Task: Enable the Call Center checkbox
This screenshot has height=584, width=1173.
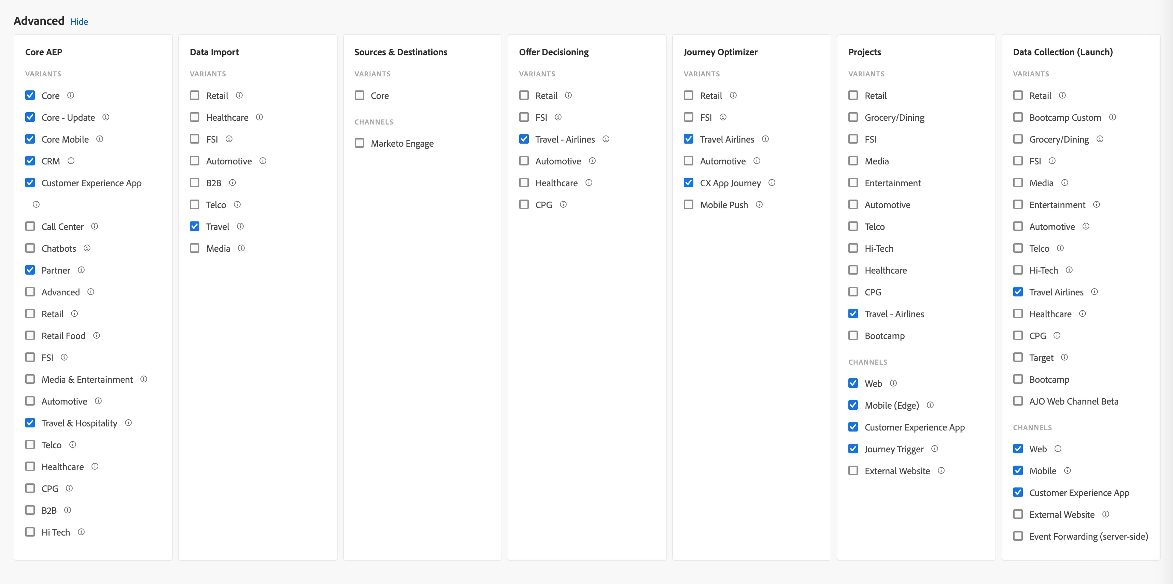Action: [x=30, y=226]
